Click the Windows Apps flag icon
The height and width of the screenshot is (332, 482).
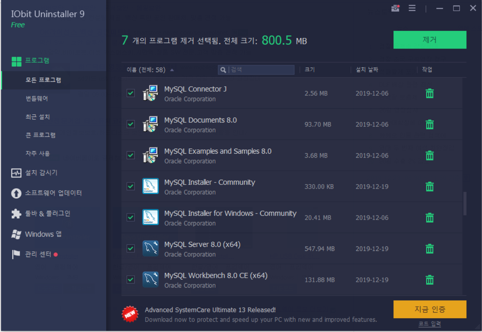pyautogui.click(x=16, y=234)
